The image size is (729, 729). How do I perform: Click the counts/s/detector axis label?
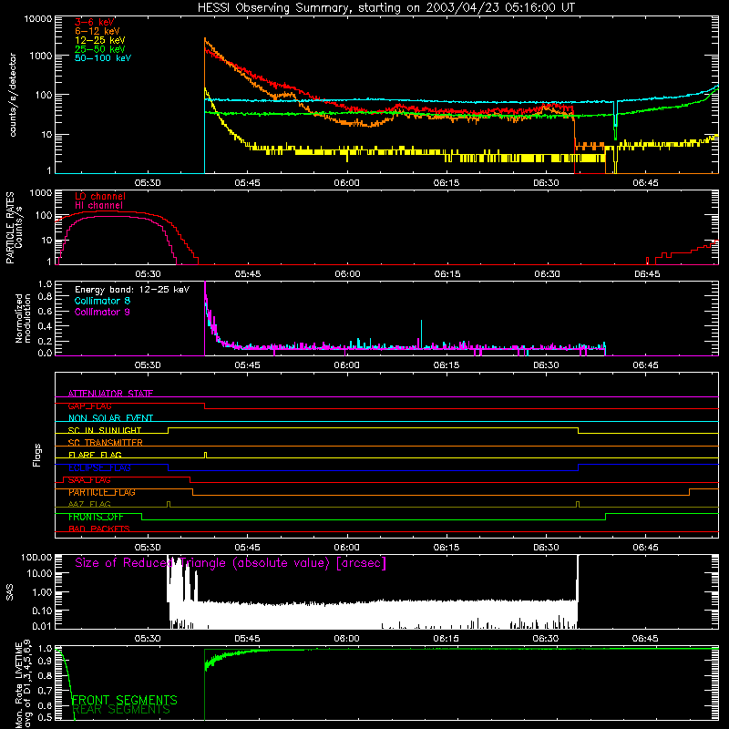[x=13, y=95]
